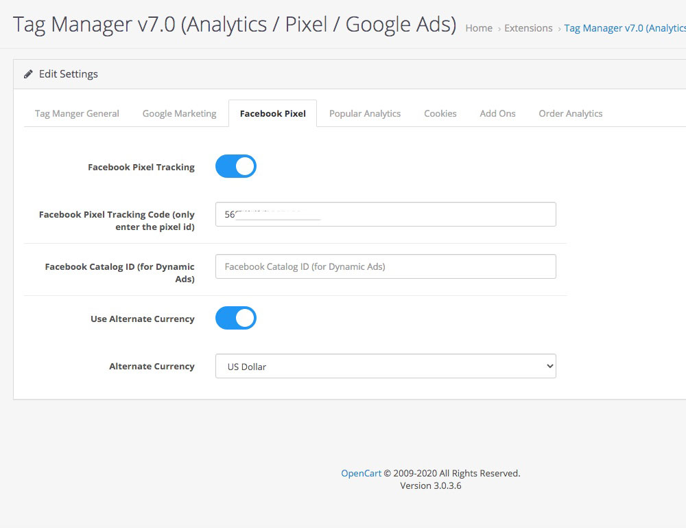The width and height of the screenshot is (686, 528).
Task: Click the Edit Settings panel heading
Action: tap(68, 74)
